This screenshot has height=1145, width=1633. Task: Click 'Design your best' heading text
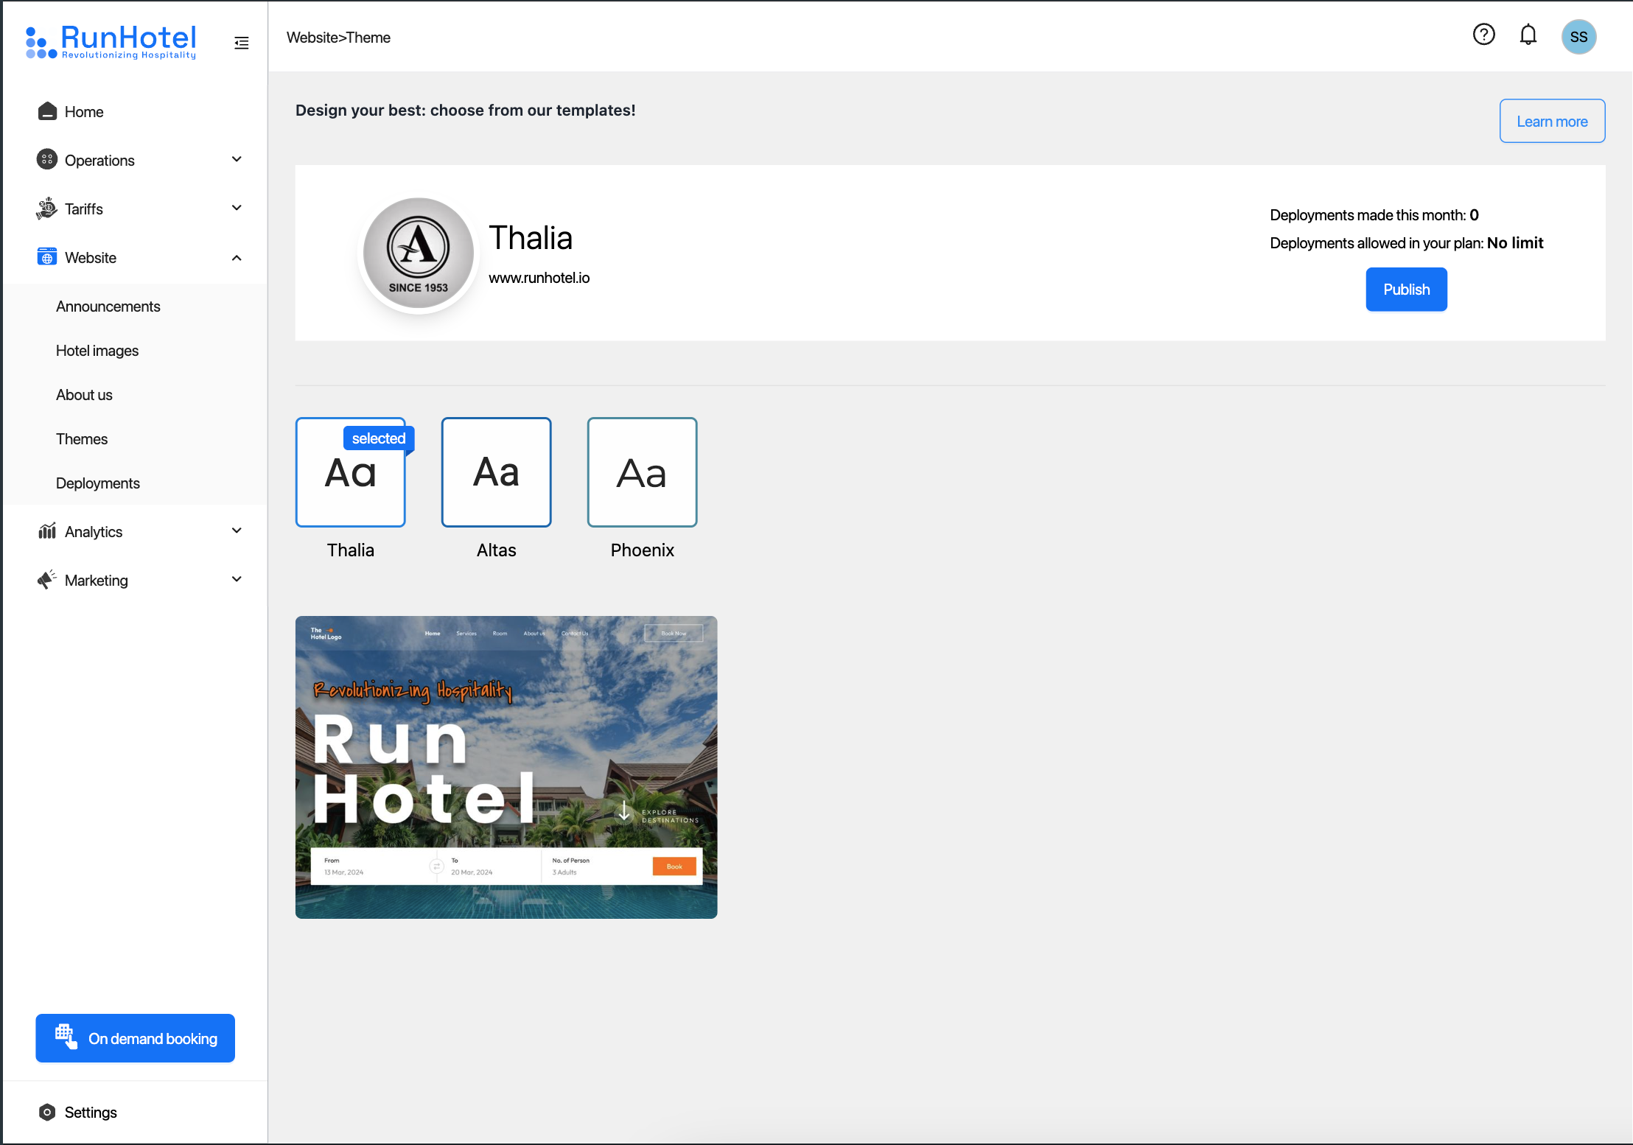click(x=466, y=111)
